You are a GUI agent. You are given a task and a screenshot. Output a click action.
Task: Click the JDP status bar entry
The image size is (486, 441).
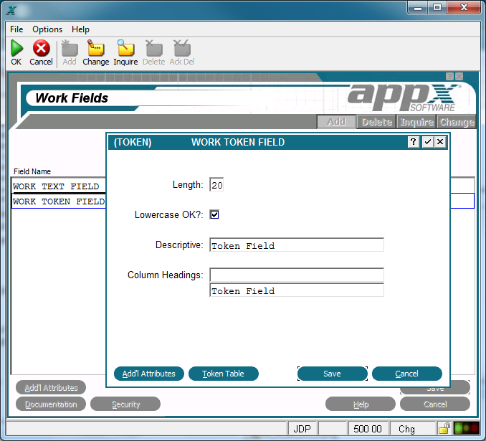click(302, 429)
